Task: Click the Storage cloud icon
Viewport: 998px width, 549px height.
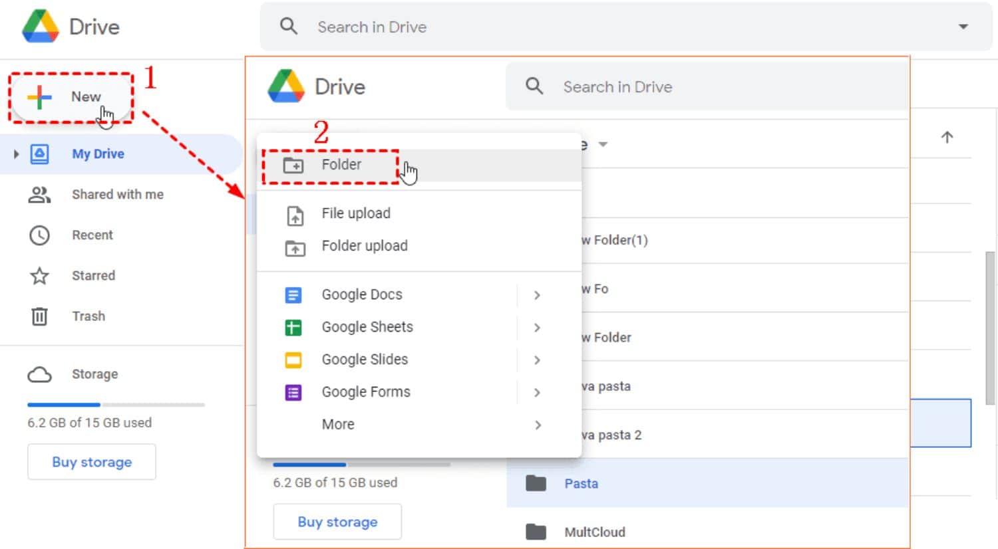Action: [x=39, y=375]
